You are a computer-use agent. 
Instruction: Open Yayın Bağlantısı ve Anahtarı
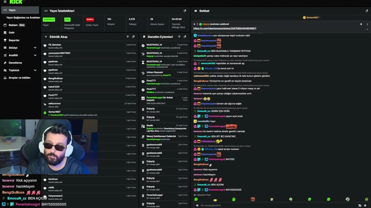tap(23, 18)
